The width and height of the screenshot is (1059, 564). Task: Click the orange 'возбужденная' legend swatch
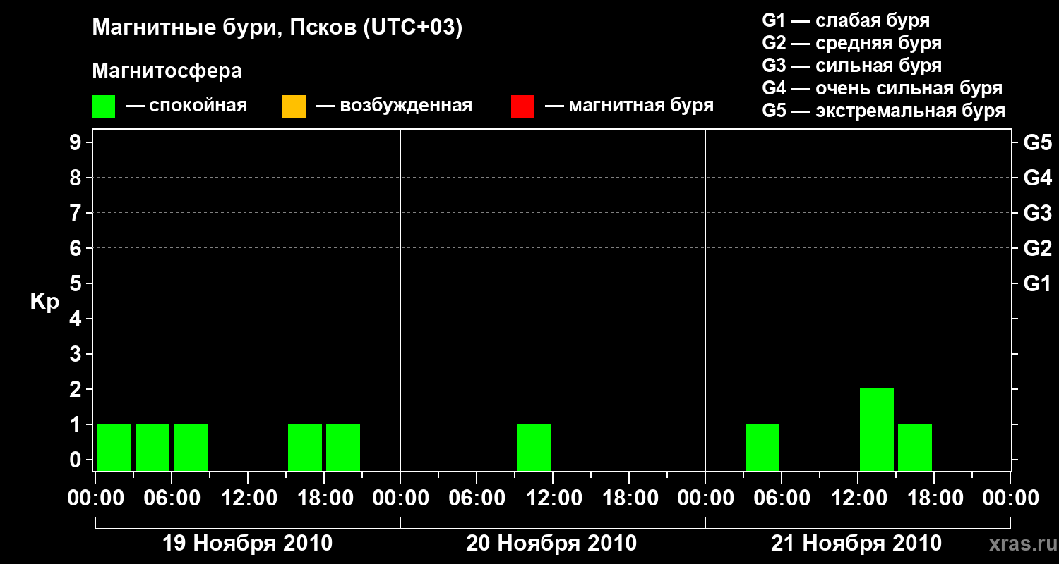click(294, 106)
